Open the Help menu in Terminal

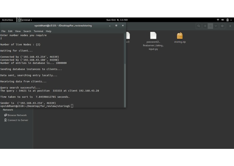coord(48,31)
